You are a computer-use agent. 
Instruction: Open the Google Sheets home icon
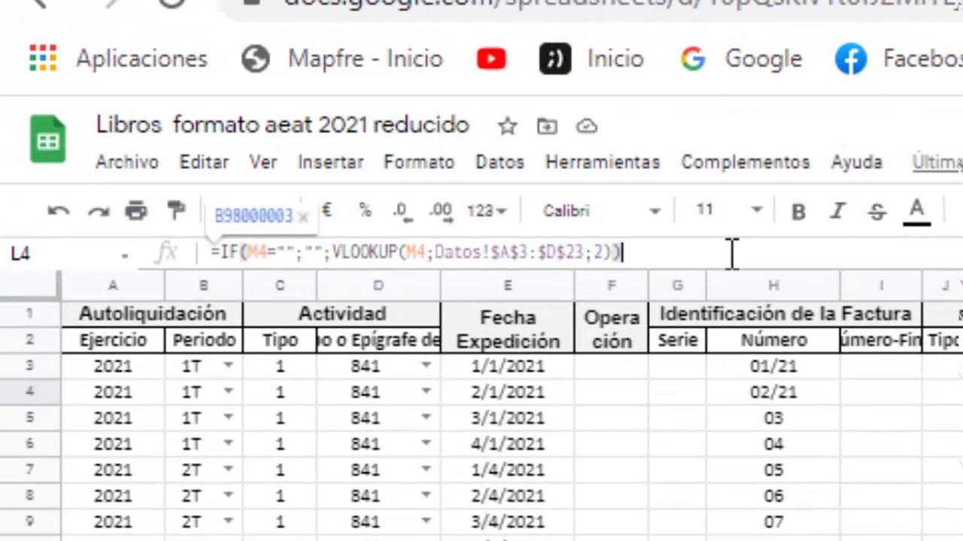[x=48, y=139]
